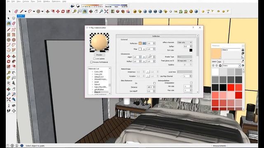
Task: Click the eyedropper Sample Paint icon
Action: [243, 61]
